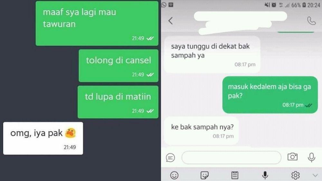Tap the microphone icon next to camera
322x181 pixels.
[x=311, y=157]
